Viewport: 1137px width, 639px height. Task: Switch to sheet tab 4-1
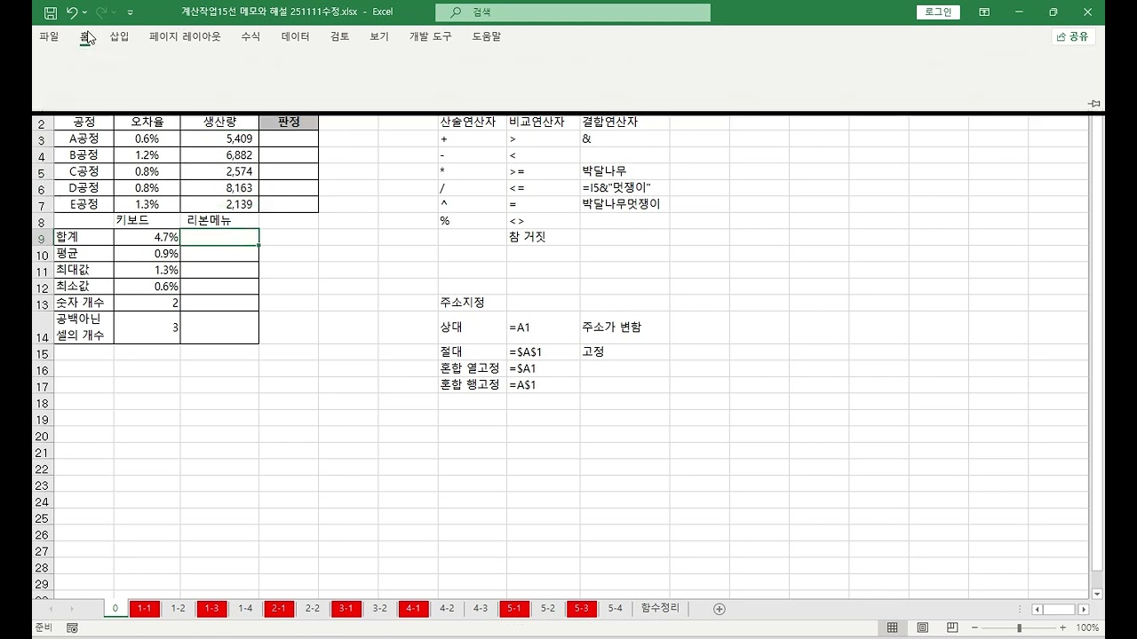(x=413, y=609)
